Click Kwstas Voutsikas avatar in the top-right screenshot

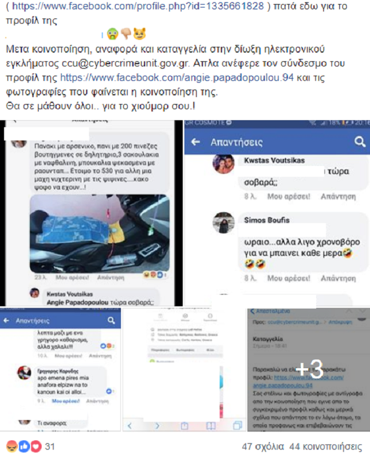pos(224,164)
